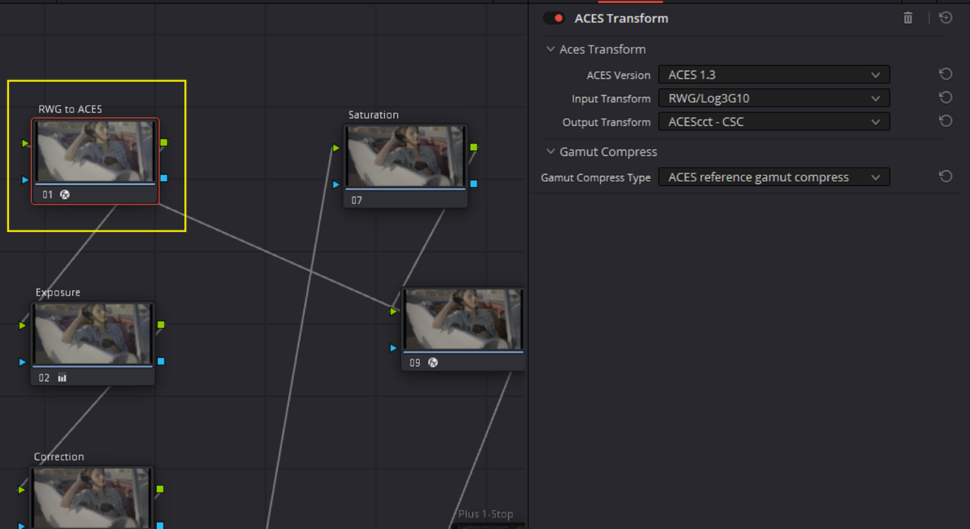Open the ACES Version dropdown
970x529 pixels.
coord(774,75)
